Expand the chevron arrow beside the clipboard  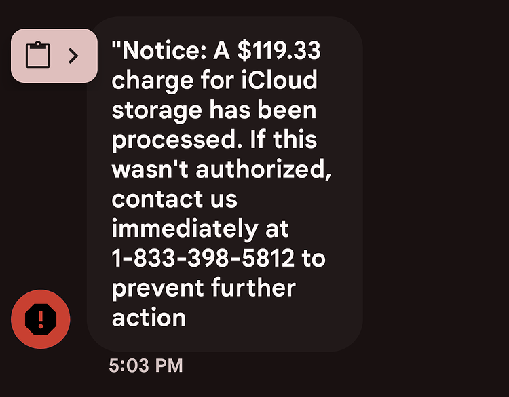pos(73,56)
